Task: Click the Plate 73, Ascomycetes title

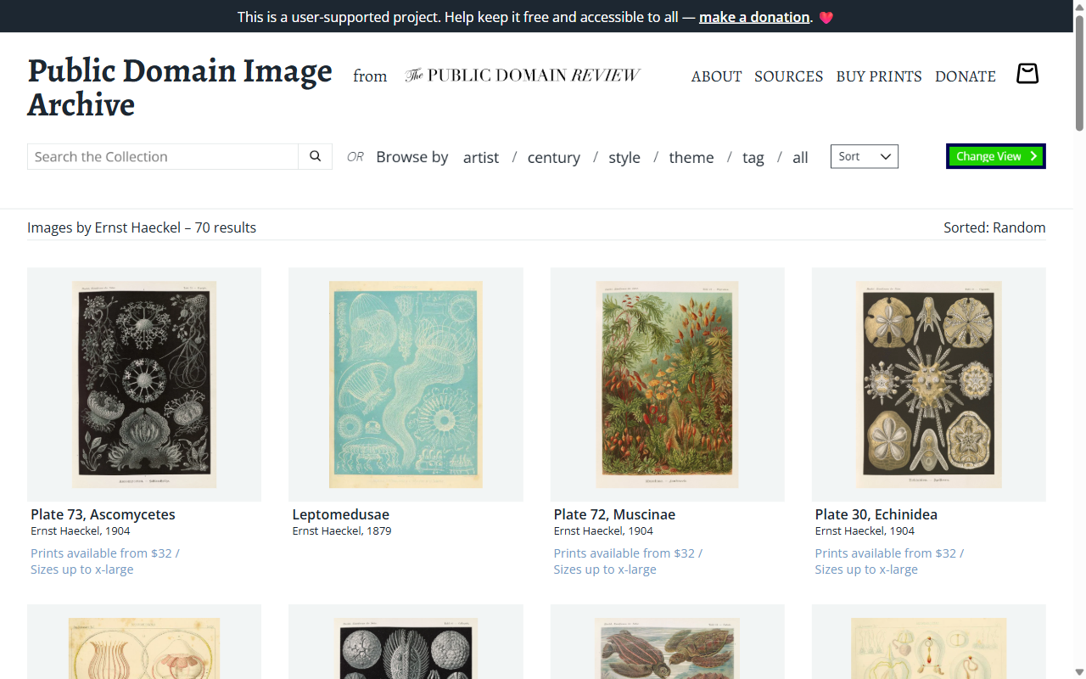Action: pyautogui.click(x=103, y=514)
